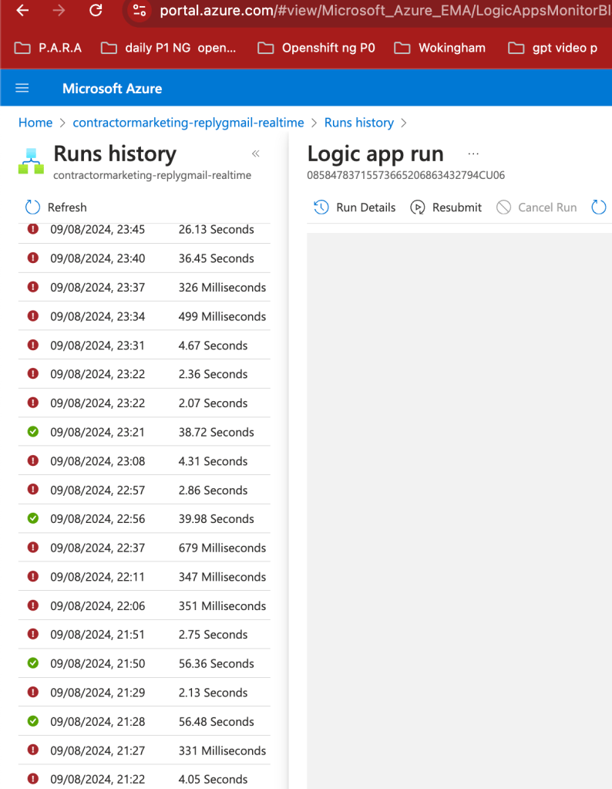Open site information icon in address bar
The width and height of the screenshot is (612, 789).
tap(140, 10)
